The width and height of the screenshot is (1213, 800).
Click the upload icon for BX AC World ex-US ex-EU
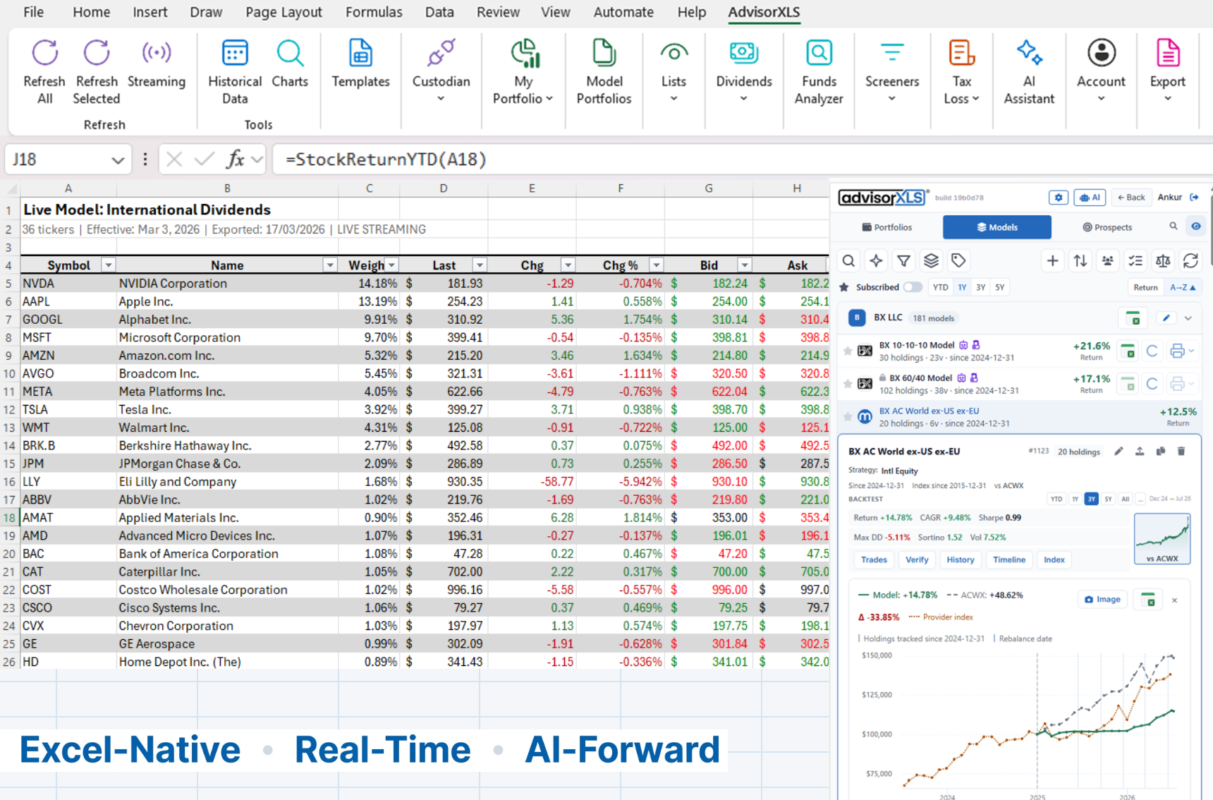point(1140,451)
